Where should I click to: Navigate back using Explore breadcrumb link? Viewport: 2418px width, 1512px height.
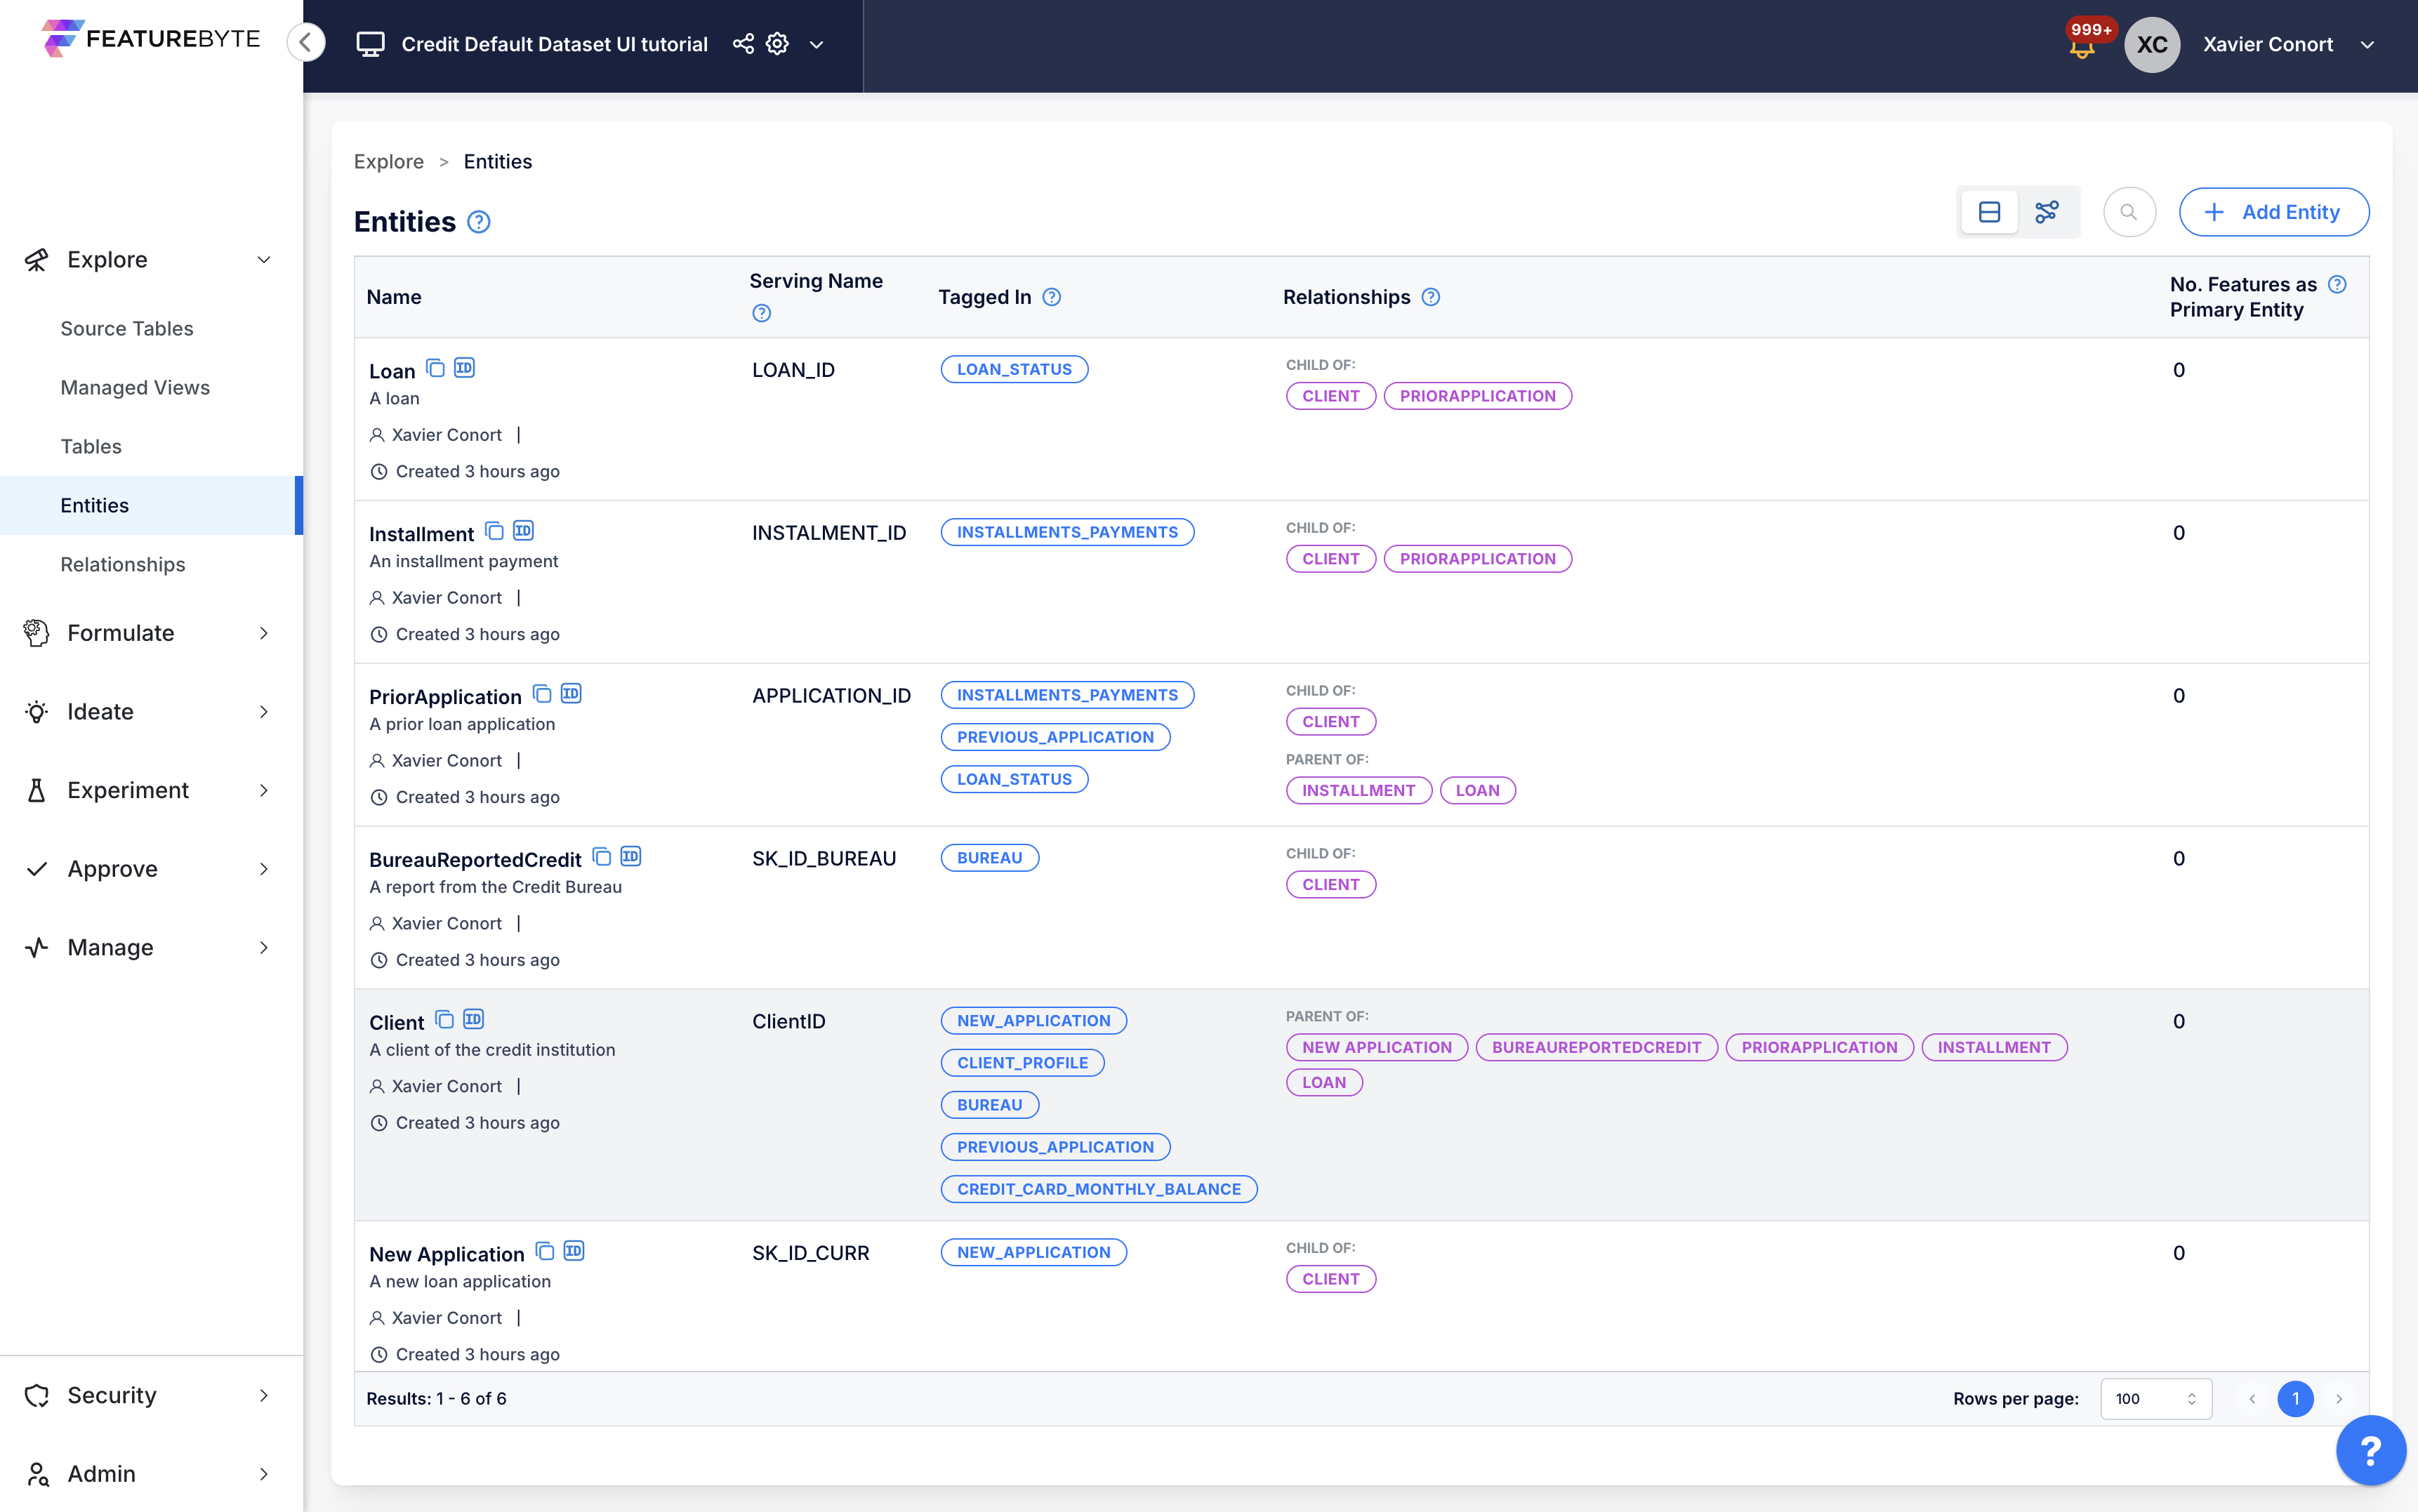point(388,161)
